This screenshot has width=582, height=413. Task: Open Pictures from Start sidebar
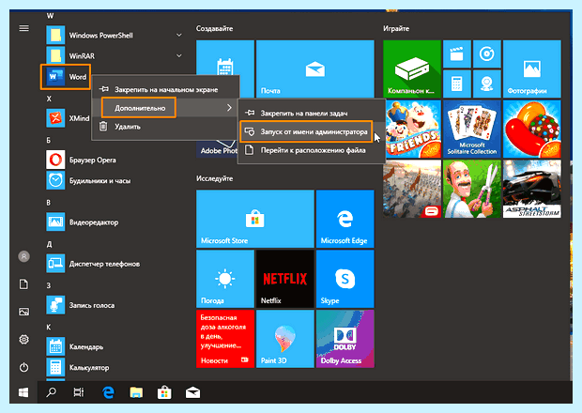pos(23,312)
